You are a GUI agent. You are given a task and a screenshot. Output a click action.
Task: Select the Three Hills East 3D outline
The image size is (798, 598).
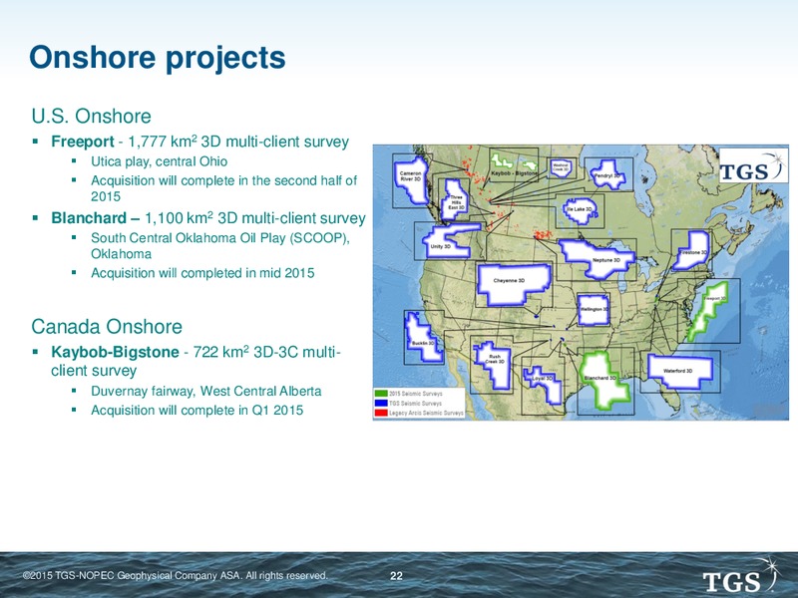pyautogui.click(x=456, y=199)
